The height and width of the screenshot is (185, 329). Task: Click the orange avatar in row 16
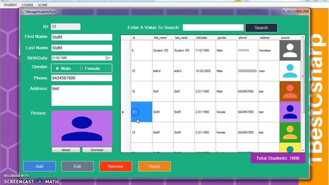pos(290,91)
